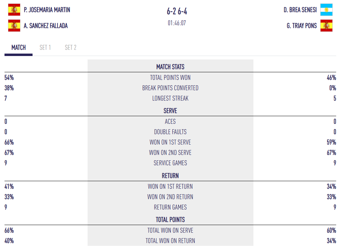Click the LONGEST STREAK row label
341x251 pixels.
tap(170, 99)
